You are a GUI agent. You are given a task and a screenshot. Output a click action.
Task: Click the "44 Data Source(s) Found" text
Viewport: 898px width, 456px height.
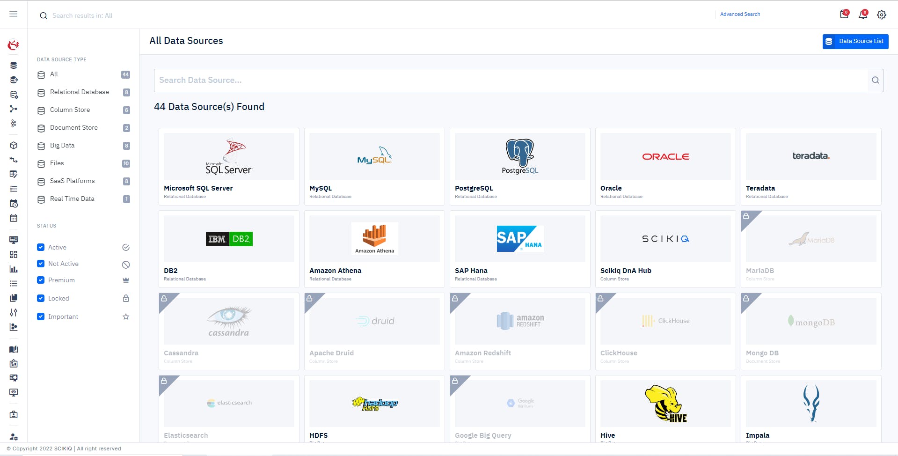coord(209,107)
